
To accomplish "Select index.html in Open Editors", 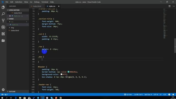I will (18, 13).
